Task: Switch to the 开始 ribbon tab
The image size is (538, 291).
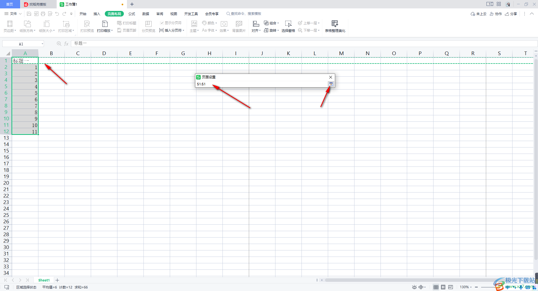Action: click(83, 14)
